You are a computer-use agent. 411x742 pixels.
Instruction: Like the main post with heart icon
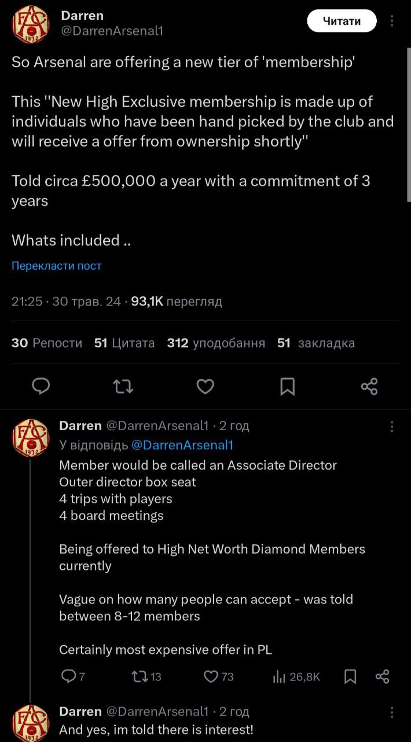tap(205, 386)
